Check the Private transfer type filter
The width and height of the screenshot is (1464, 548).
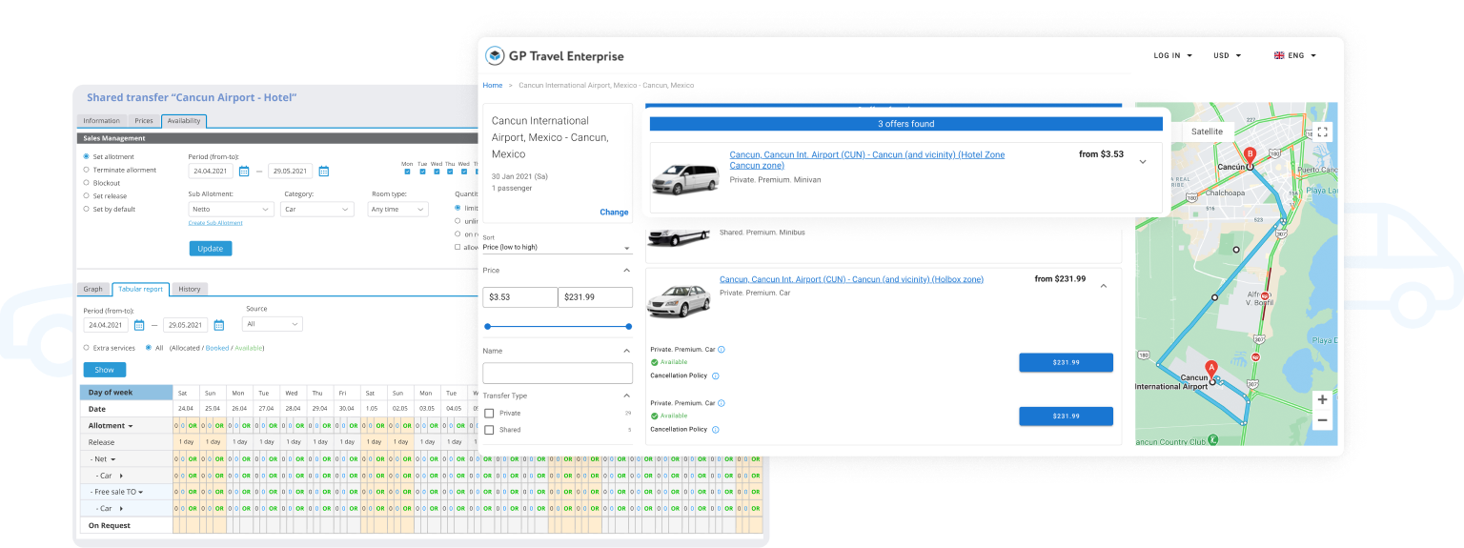489,413
